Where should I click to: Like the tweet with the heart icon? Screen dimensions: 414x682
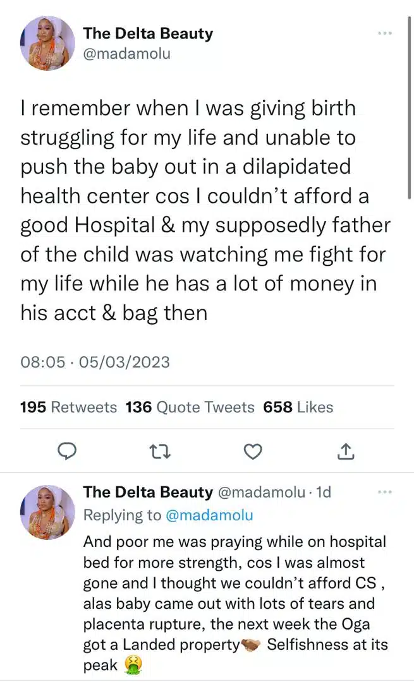click(x=253, y=451)
